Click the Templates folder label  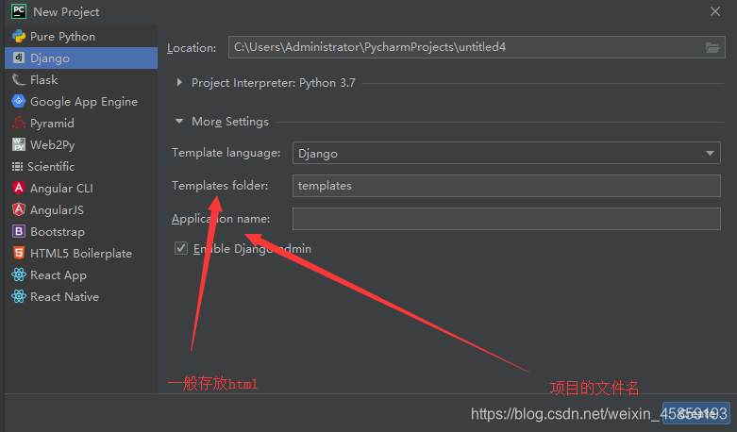point(220,186)
